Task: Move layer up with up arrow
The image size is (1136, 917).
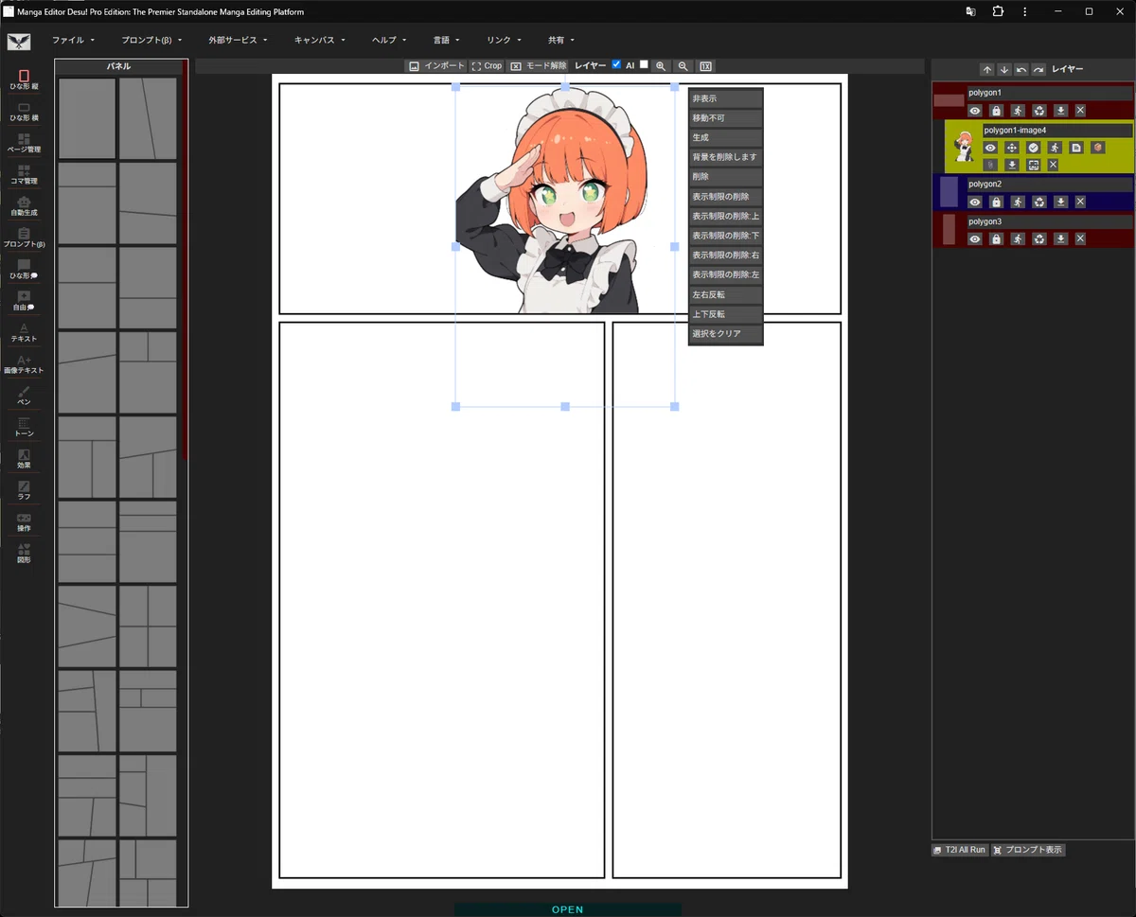Action: point(986,70)
